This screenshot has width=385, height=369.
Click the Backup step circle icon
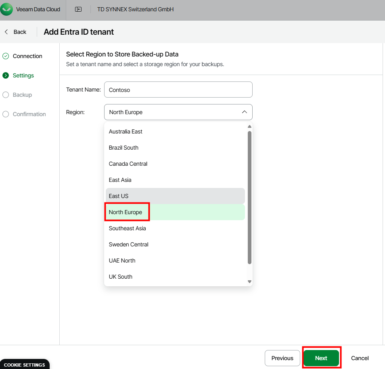[6, 95]
